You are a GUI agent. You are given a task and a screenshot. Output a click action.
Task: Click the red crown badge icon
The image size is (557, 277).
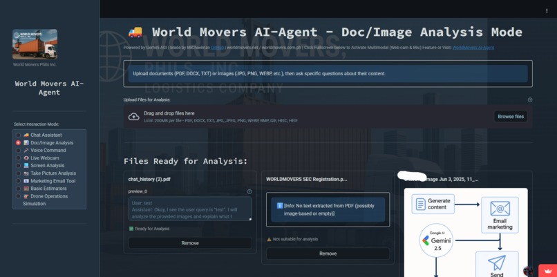pos(547,271)
